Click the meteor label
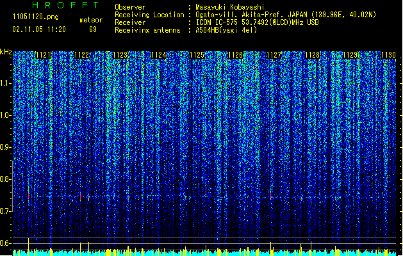The height and width of the screenshot is (256, 403). point(91,20)
